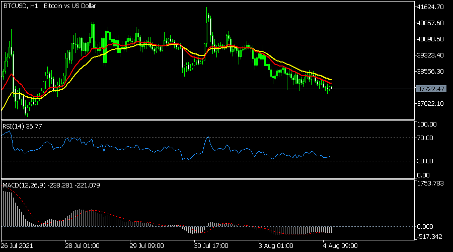The height and width of the screenshot is (252, 453).
Task: Click the MACD(12,26,9) indicator label
Action: pyautogui.click(x=51, y=185)
